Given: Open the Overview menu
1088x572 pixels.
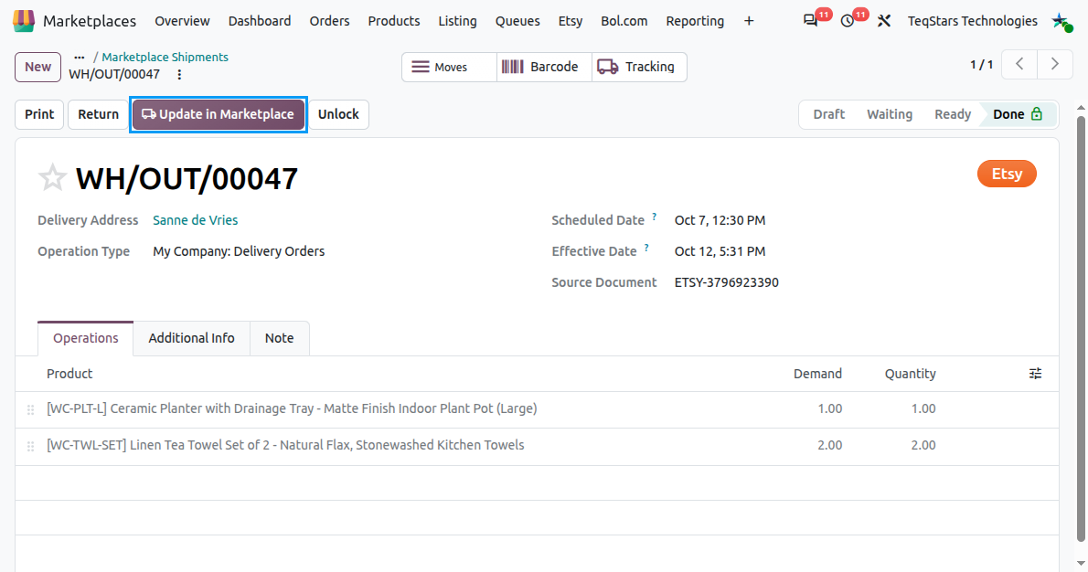Looking at the screenshot, I should 182,21.
